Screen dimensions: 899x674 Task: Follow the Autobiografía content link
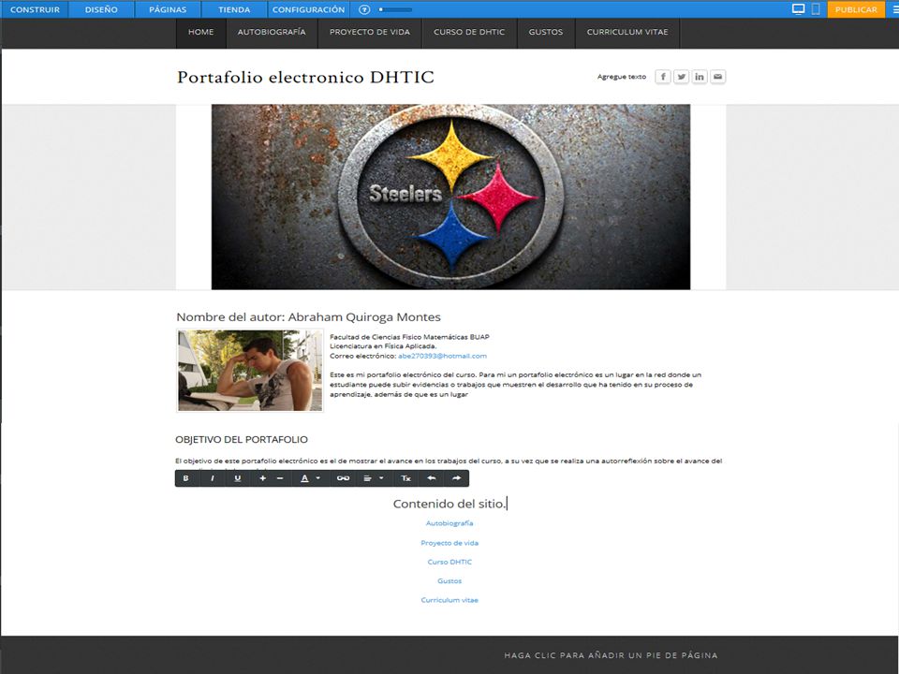pyautogui.click(x=449, y=523)
